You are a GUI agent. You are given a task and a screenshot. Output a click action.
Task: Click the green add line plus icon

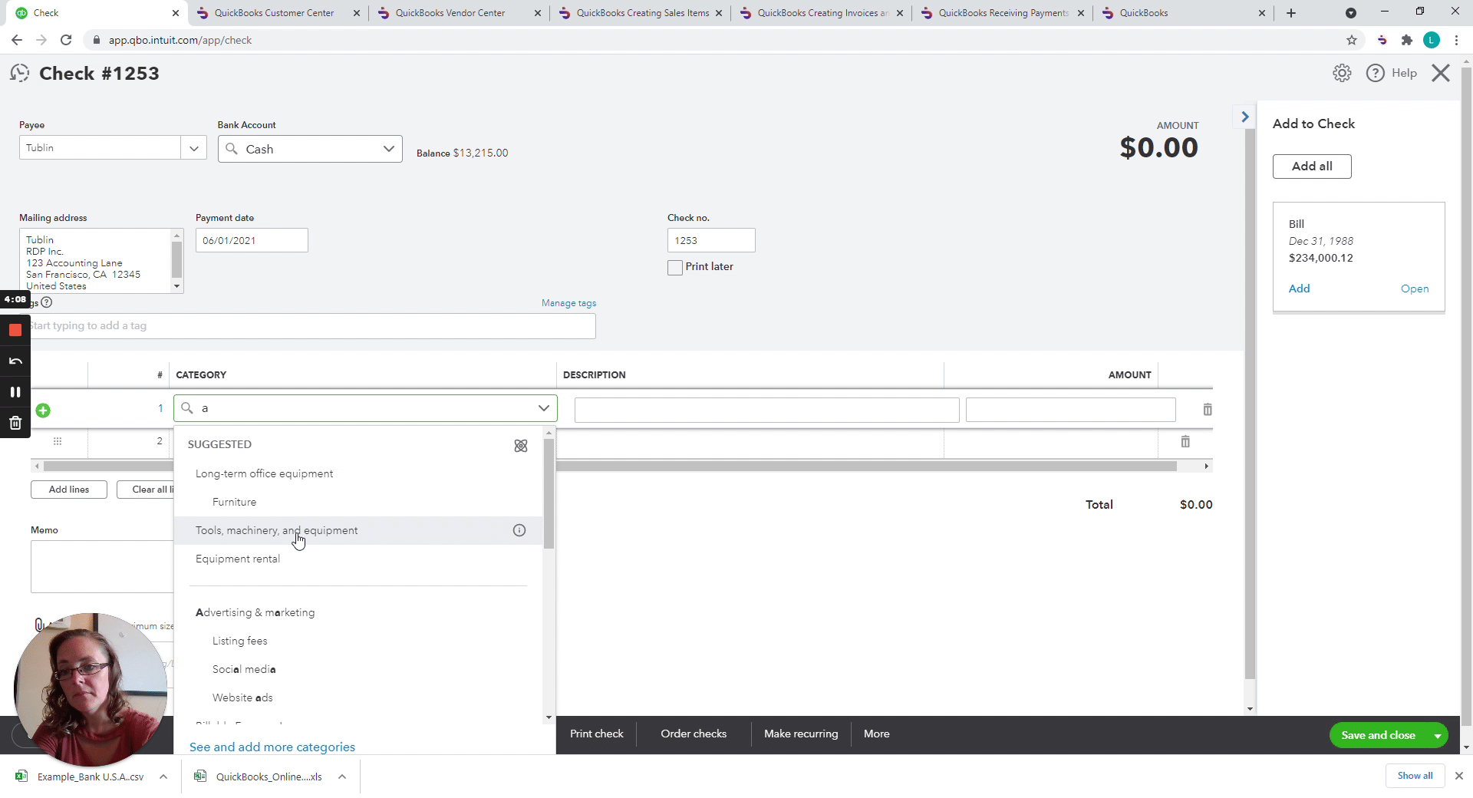click(x=43, y=411)
